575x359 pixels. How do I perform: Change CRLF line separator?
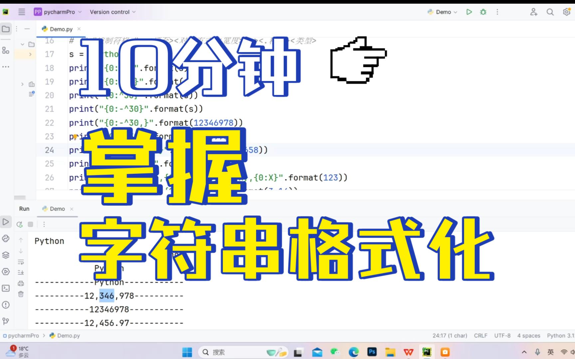480,336
